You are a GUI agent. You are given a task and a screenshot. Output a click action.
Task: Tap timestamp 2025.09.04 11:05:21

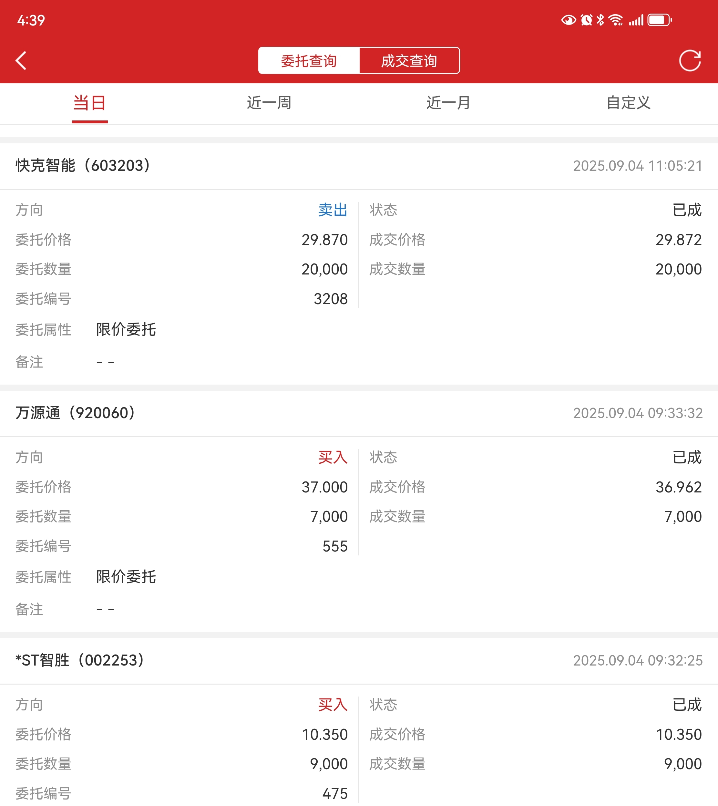[638, 166]
